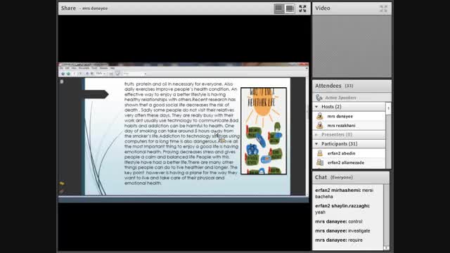This screenshot has width=450, height=253.
Task: Click the Active Speakers phone icon
Action: [319, 98]
